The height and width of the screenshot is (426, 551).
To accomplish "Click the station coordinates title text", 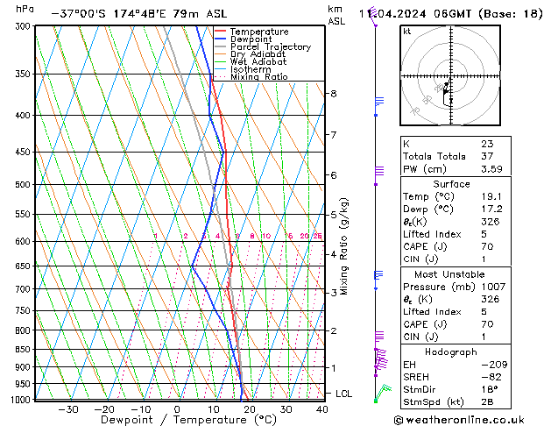I will (x=139, y=14).
